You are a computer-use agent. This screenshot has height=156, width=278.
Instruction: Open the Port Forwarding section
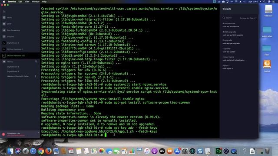13,30
